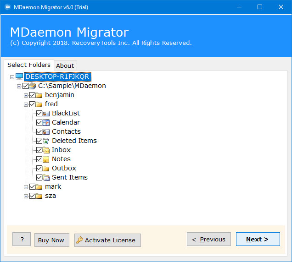Image resolution: width=292 pixels, height=262 pixels.
Task: Switch to the Select Folders tab
Action: click(29, 65)
